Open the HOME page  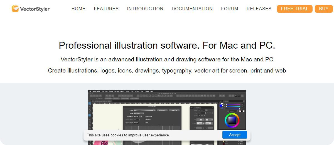point(78,9)
